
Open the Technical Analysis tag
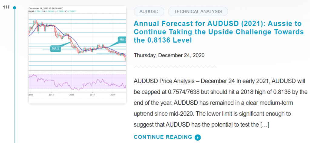(198, 11)
